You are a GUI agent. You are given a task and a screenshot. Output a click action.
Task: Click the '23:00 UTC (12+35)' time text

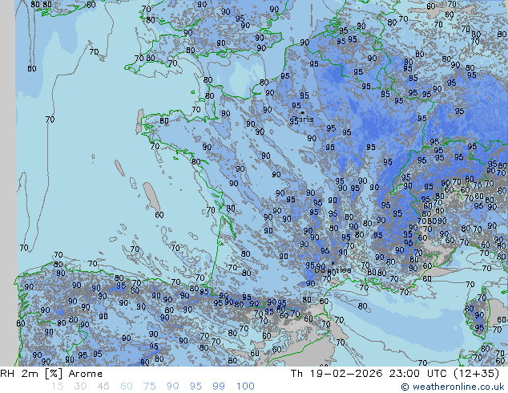[444, 374]
